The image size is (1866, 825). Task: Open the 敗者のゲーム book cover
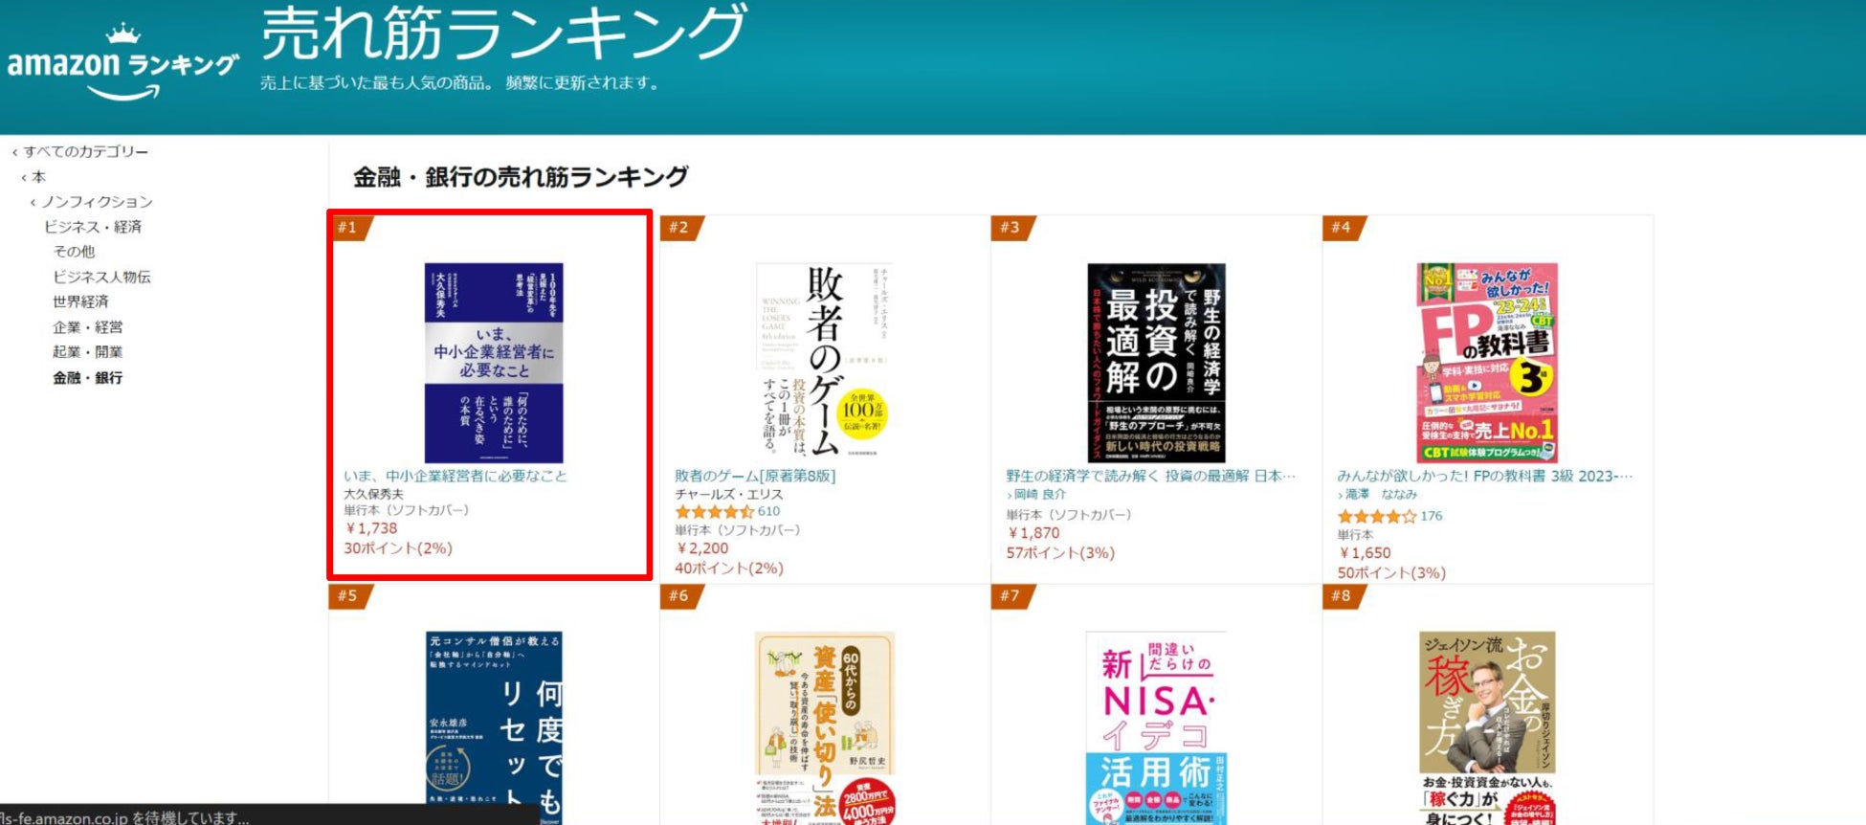(825, 363)
